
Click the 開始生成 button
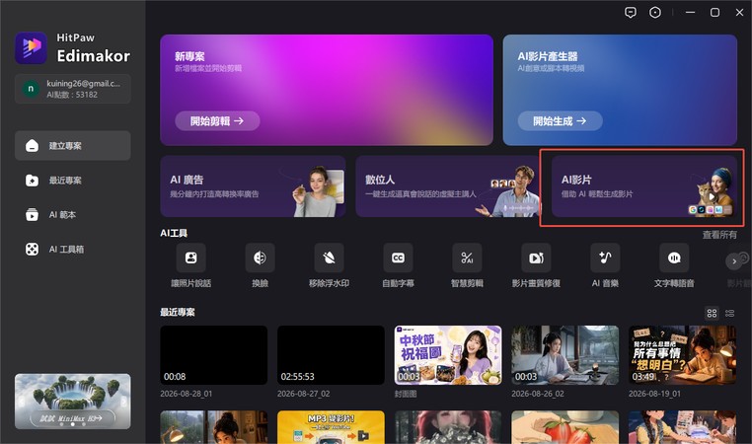click(x=560, y=120)
